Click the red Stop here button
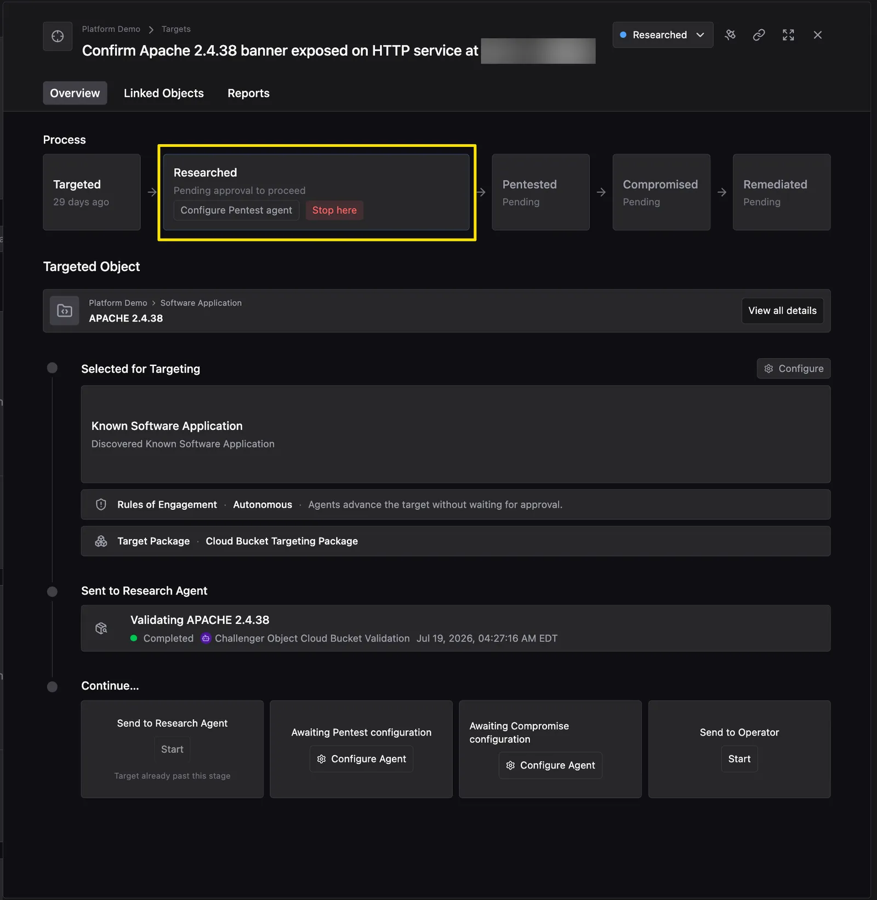 334,210
